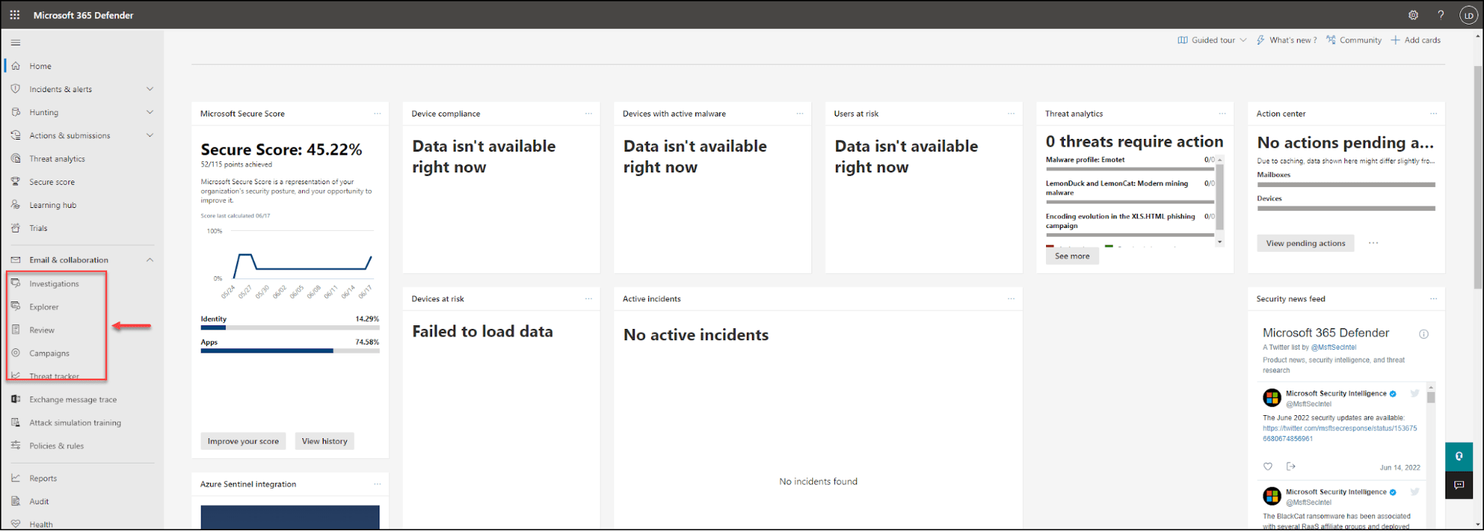Click the Threat analytics icon

point(16,158)
